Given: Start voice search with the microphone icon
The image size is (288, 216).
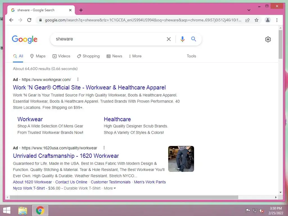Looking at the screenshot, I should [x=182, y=39].
